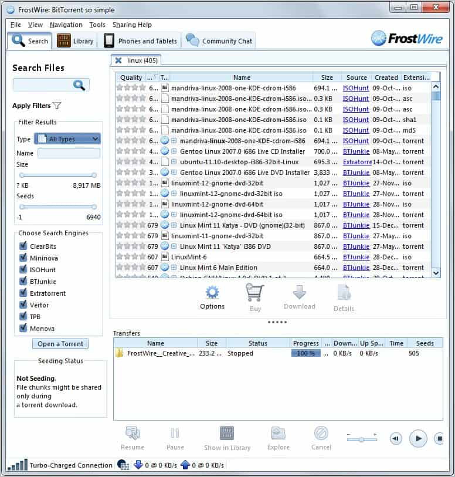Uncheck the Monova search engine
The width and height of the screenshot is (455, 477).
coord(23,328)
